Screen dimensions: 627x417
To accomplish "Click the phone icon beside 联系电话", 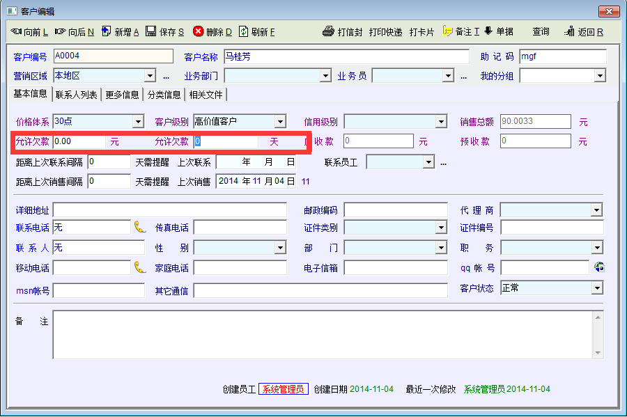I will pos(140,226).
